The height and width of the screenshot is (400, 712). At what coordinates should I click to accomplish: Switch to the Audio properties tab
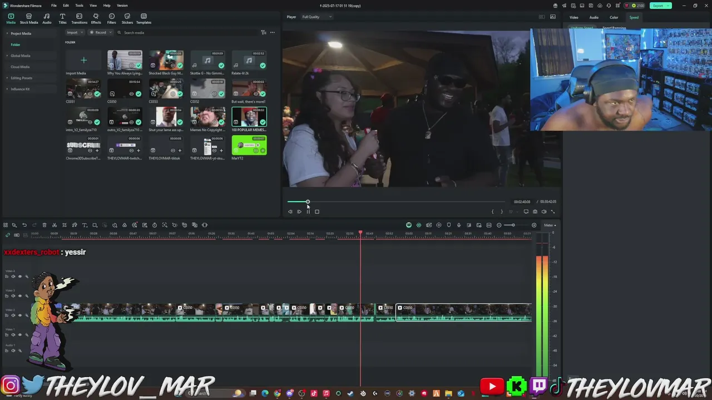tap(594, 17)
